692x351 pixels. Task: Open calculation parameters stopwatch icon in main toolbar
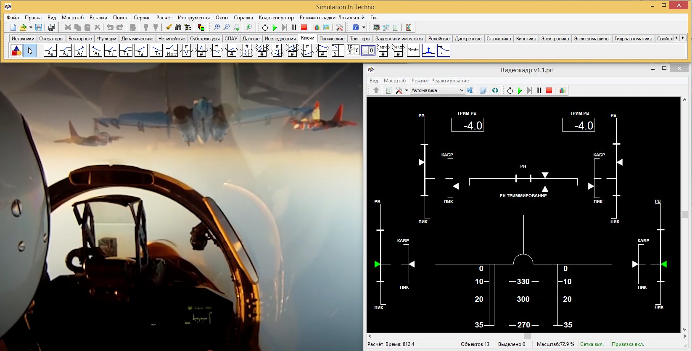[x=265, y=27]
